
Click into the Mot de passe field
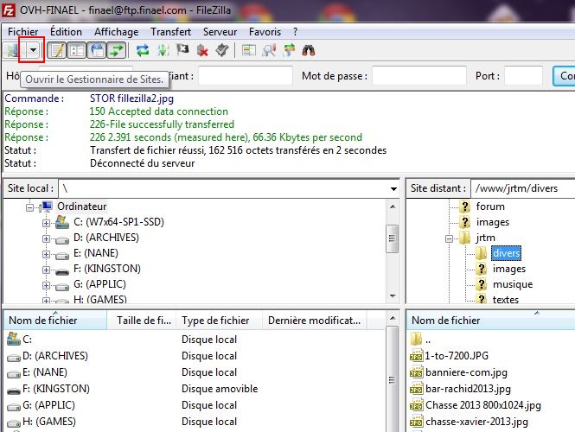pyautogui.click(x=419, y=76)
